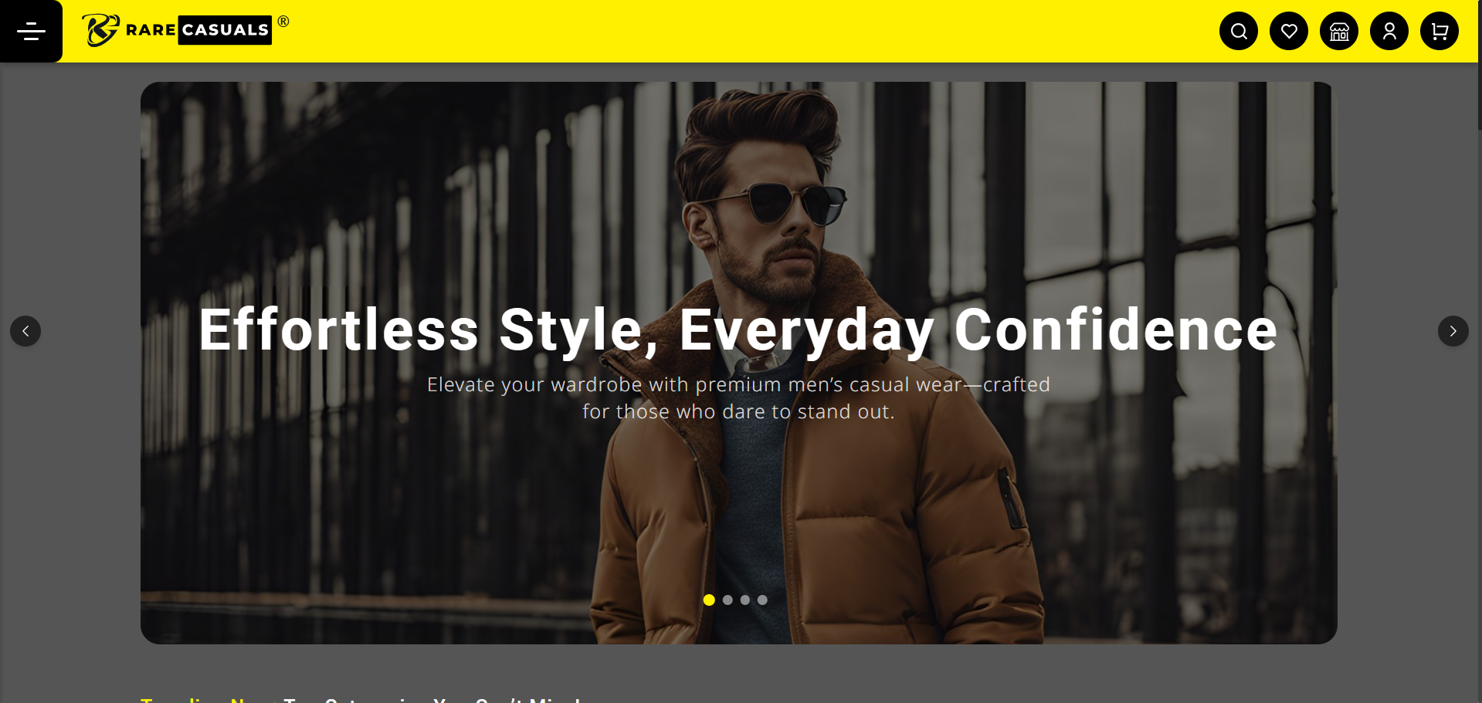Click the premium men's casual wear subtitle

pos(738,398)
